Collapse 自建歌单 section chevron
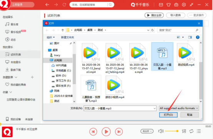Screen dimensions: 213x139 point(16,77)
